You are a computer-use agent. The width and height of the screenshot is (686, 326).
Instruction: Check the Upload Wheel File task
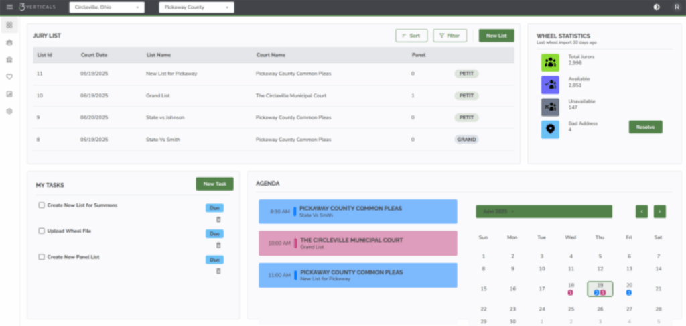[42, 231]
